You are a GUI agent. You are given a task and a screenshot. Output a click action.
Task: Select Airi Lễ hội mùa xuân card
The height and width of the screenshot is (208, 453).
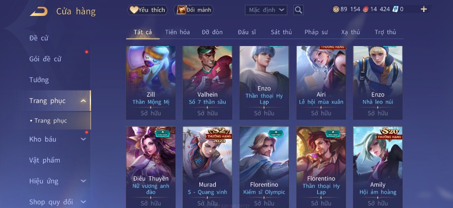(x=321, y=83)
